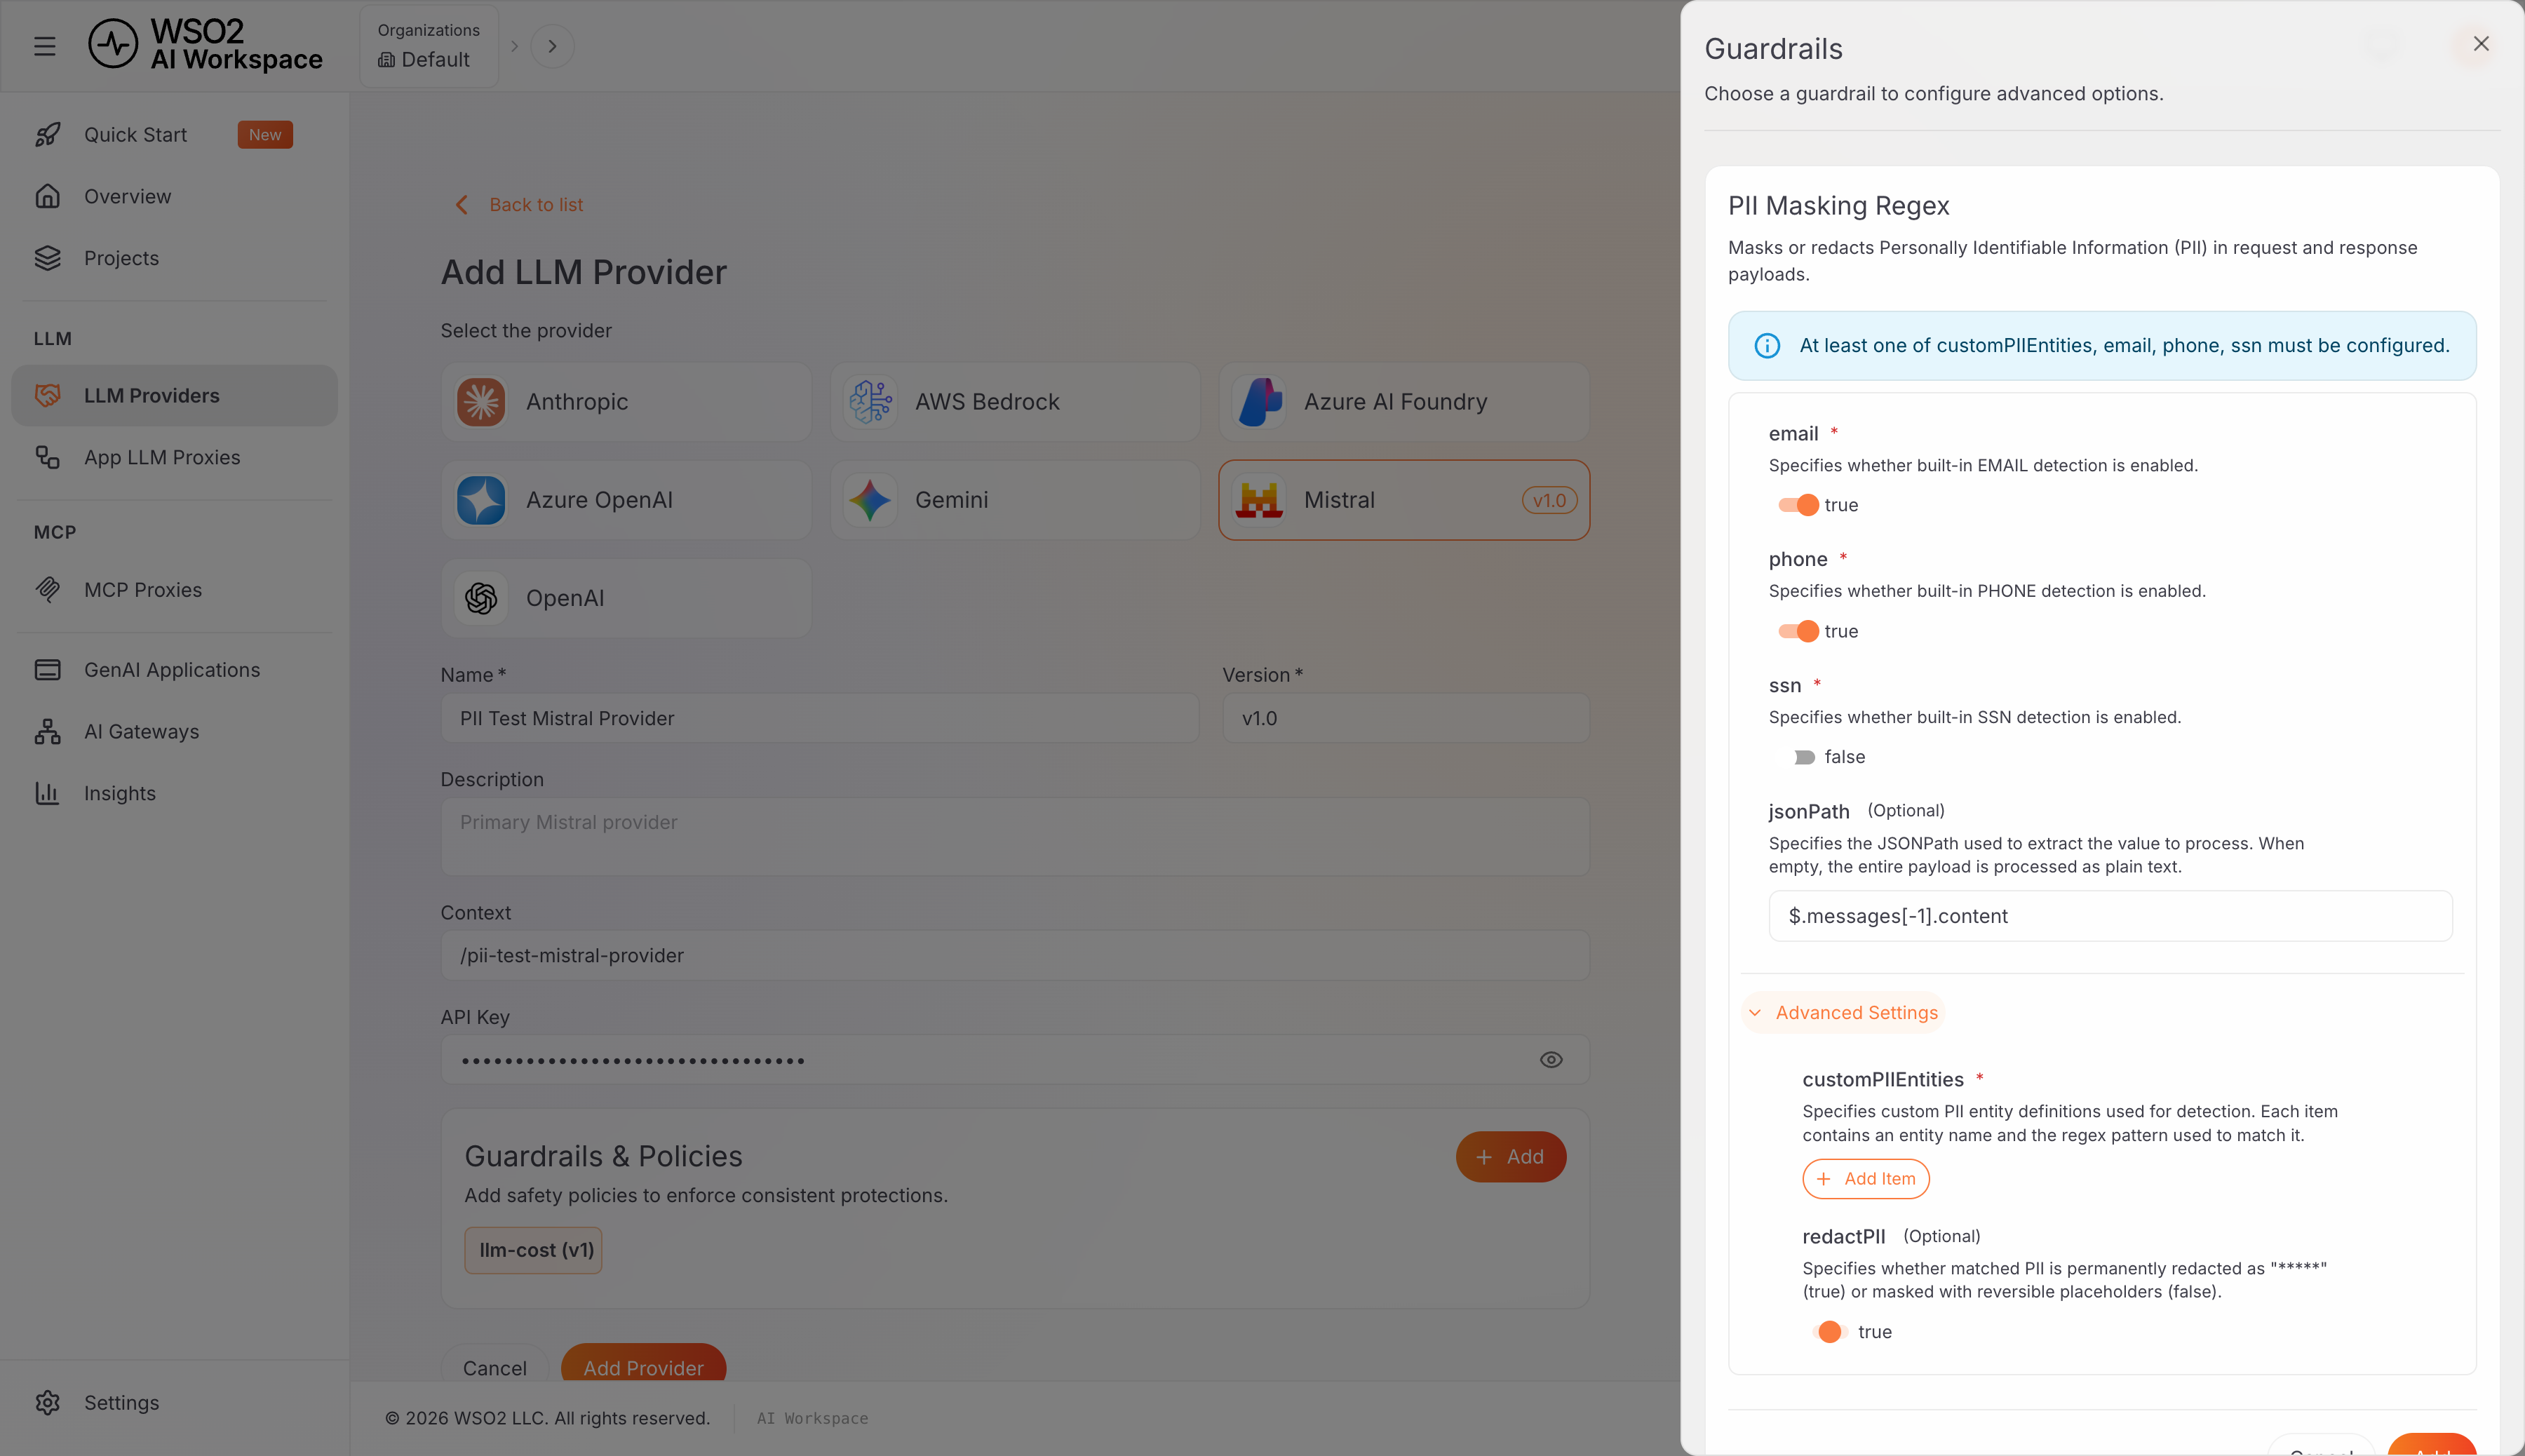Click the jsonPath input field
This screenshot has height=1456, width=2525.
(2110, 916)
